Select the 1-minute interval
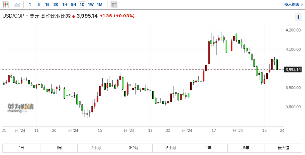This screenshot has height=155, width=305. tap(30, 5)
